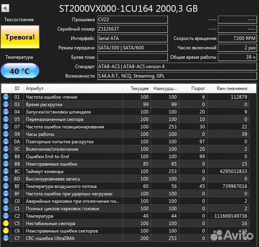Select the row Высокоуровневая запись
This screenshot has height=247, width=259.
coord(125,179)
